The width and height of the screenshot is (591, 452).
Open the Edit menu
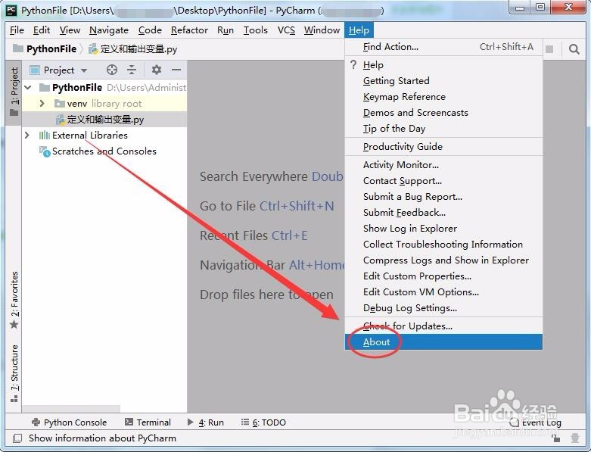42,30
